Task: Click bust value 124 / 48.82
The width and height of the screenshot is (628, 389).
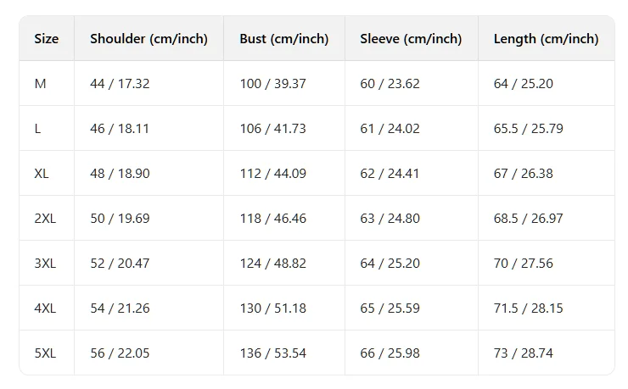Action: coord(272,264)
